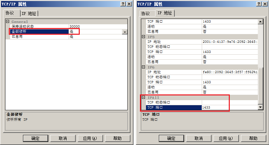Select IPAll TCP 端口 value field 1433
Image resolution: width=269 pixels, height=145 pixels.
229,107
